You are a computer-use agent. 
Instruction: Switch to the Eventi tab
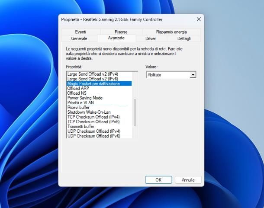click(x=80, y=32)
